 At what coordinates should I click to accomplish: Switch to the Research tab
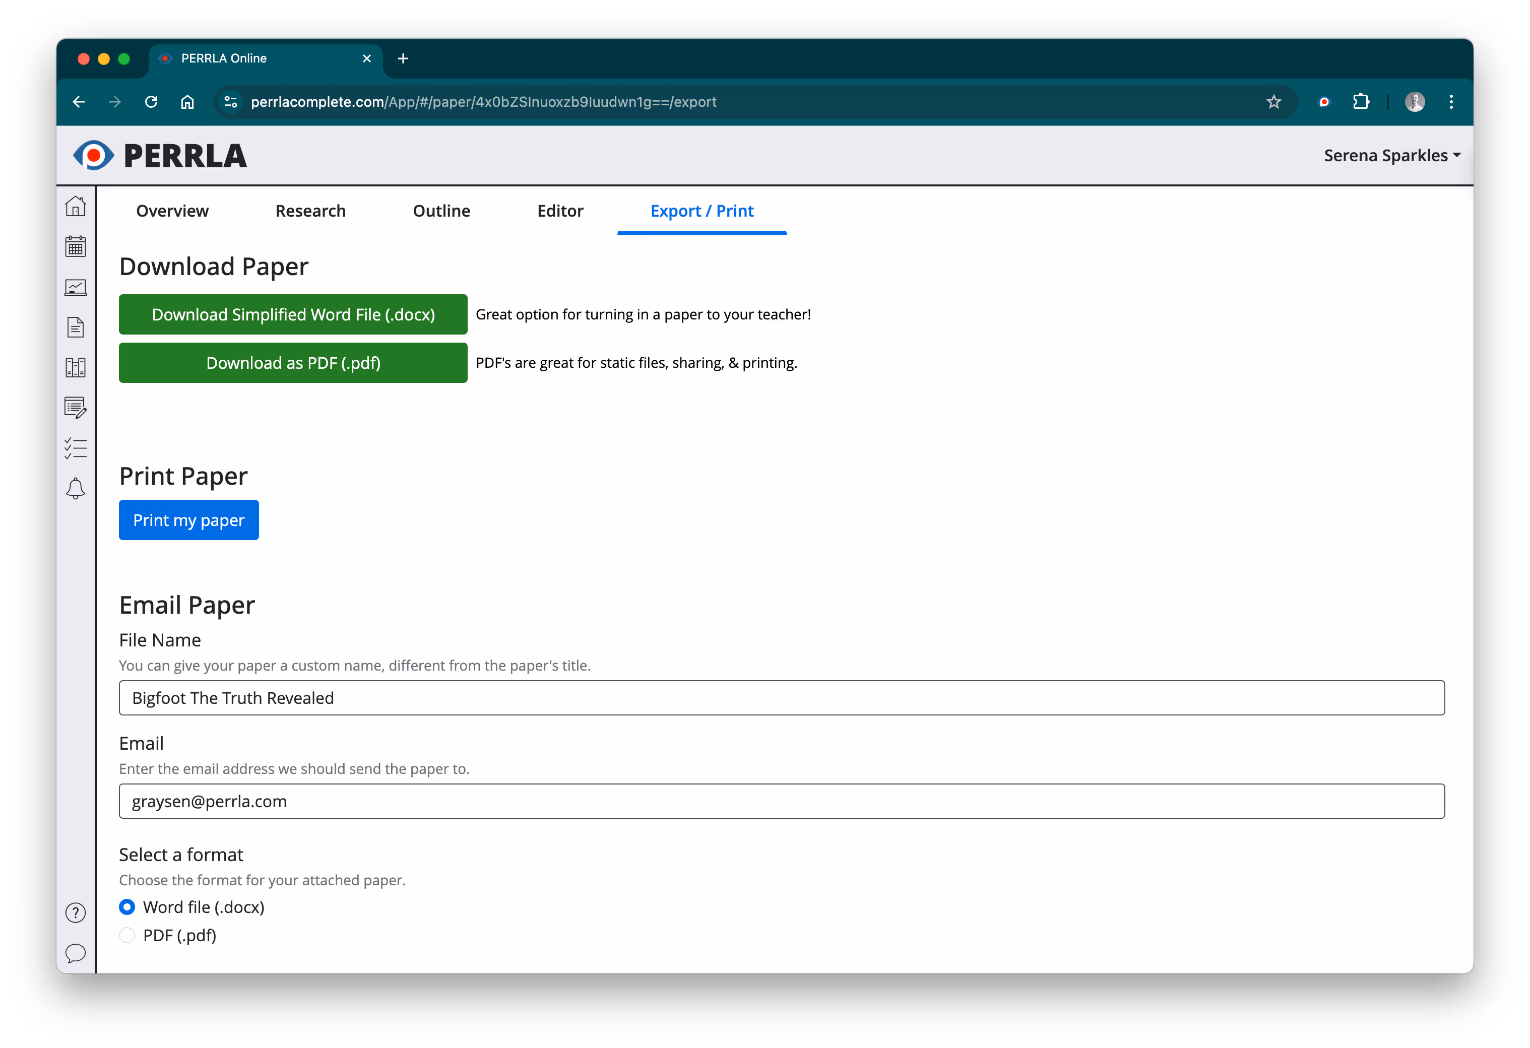[x=311, y=211]
